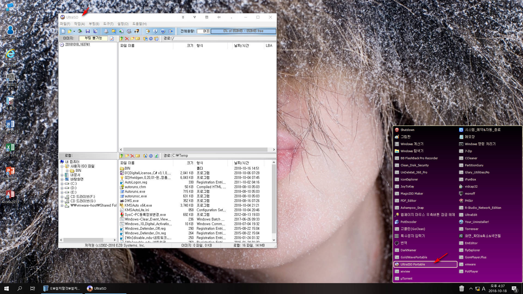Open the 부팅(B) menu
The image size is (523, 294).
(94, 24)
